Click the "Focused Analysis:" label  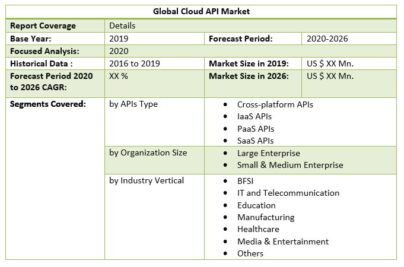[x=44, y=51]
